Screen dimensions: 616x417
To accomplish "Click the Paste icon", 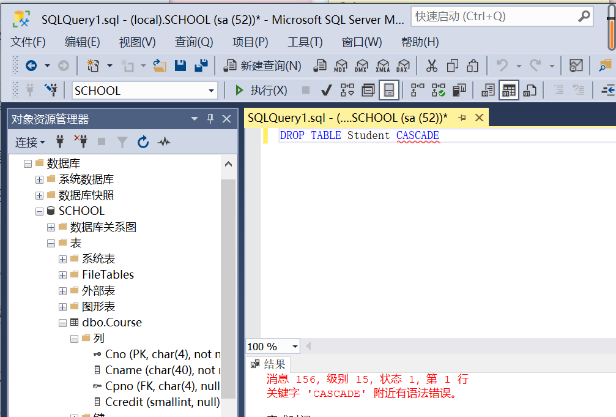I will click(x=473, y=66).
